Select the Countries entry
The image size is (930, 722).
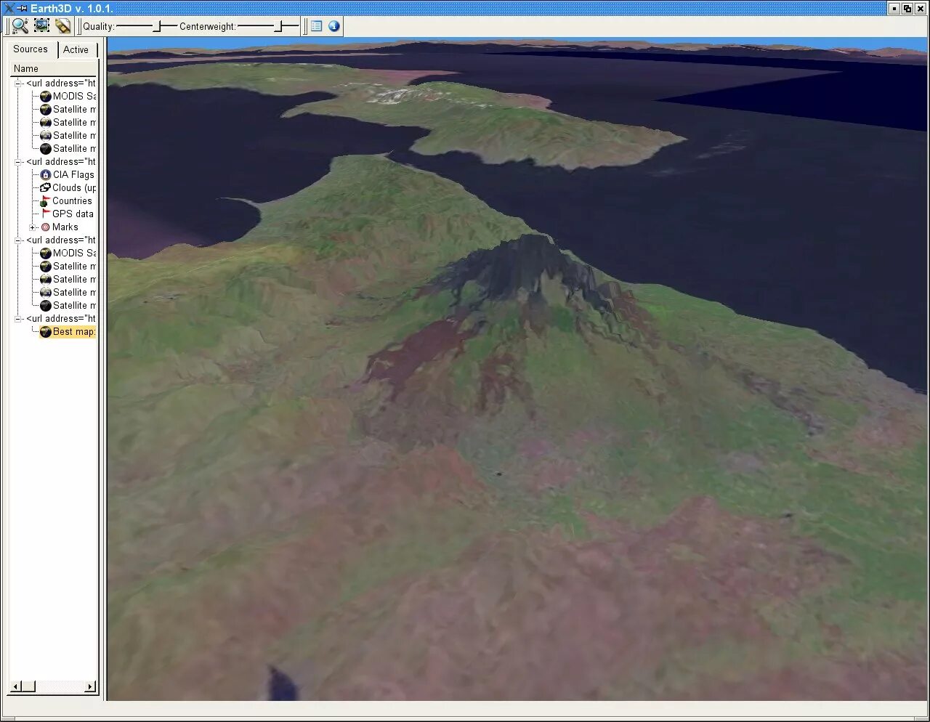coord(72,201)
